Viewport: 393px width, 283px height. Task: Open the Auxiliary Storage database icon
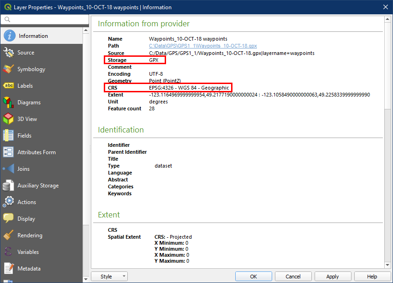point(8,186)
